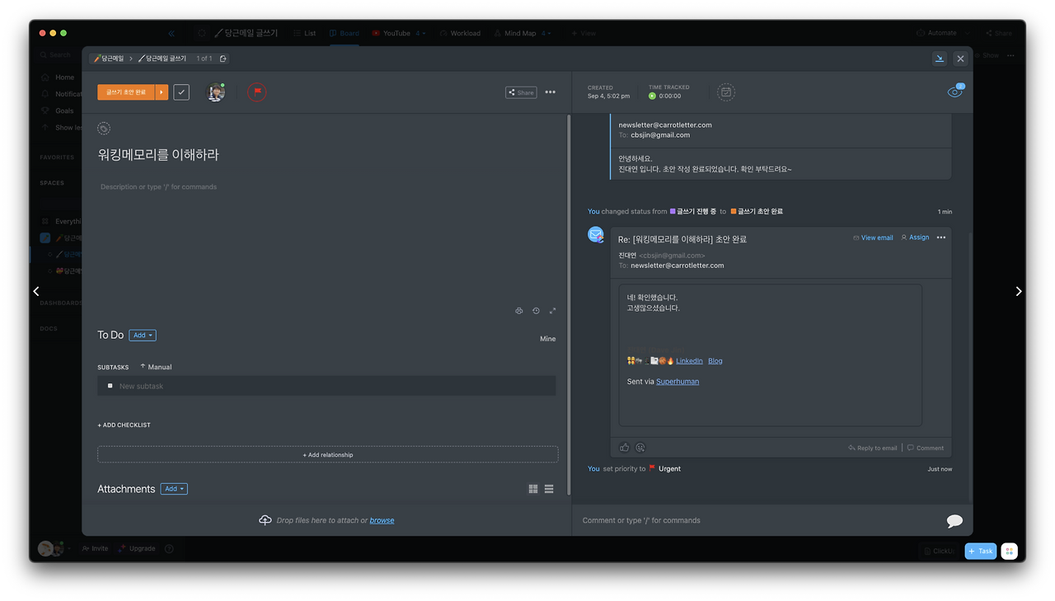The width and height of the screenshot is (1055, 601).
Task: Click the 당근메일 breadcrumb
Action: (109, 59)
